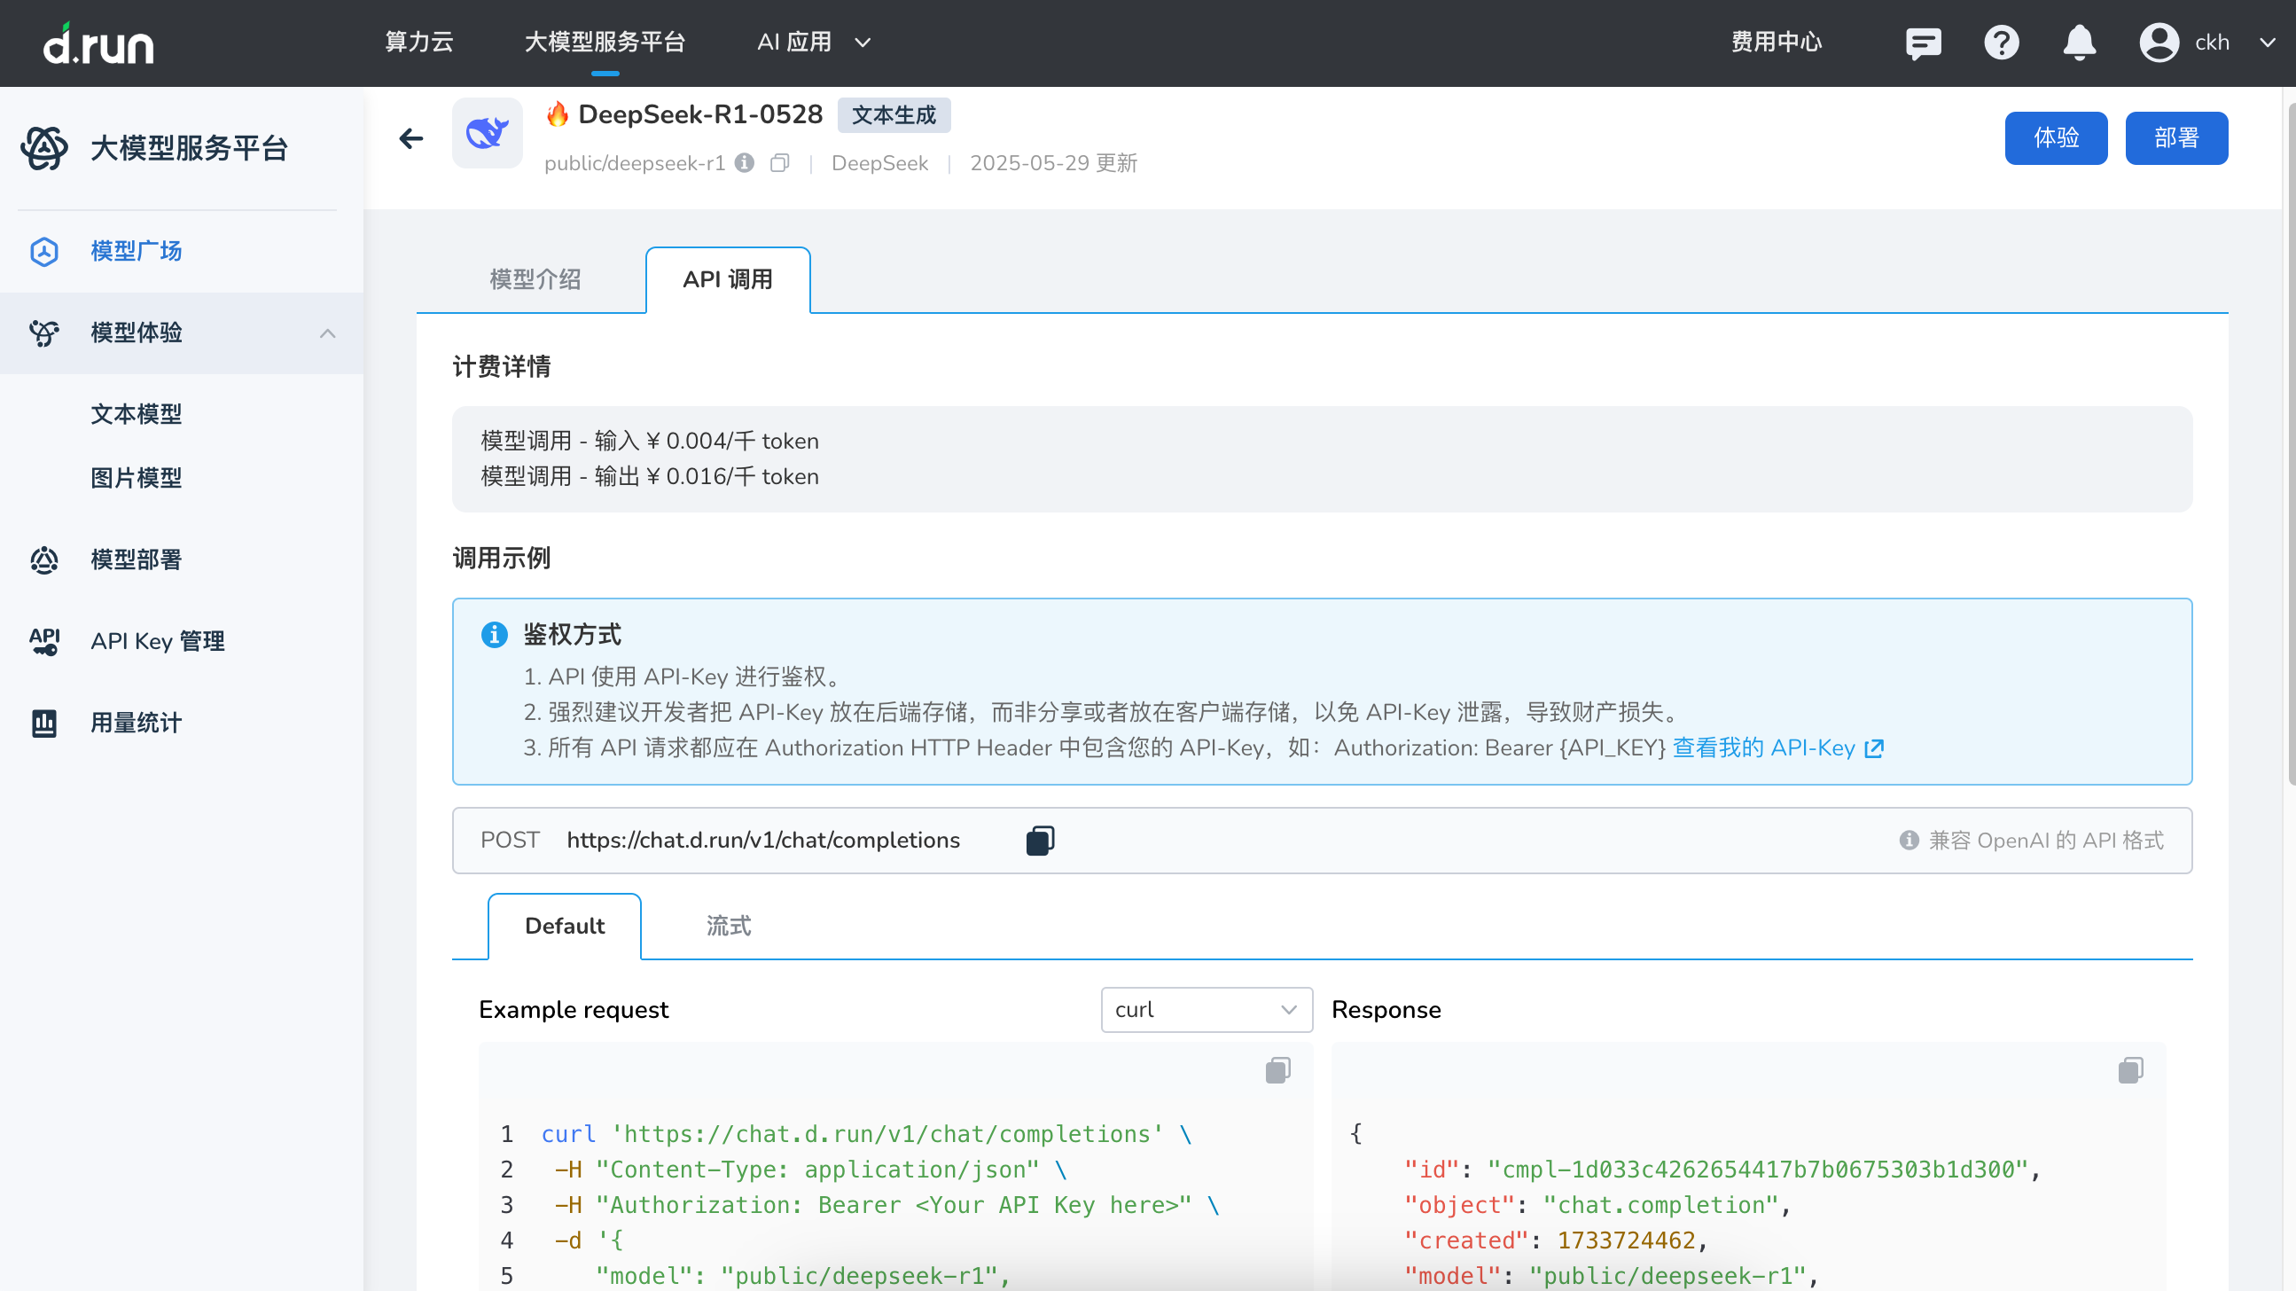Open API Key 管理 in sidebar

pyautogui.click(x=157, y=641)
